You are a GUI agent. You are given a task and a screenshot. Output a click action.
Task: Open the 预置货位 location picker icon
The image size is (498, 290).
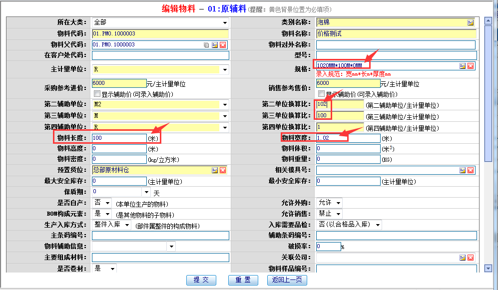215,170
